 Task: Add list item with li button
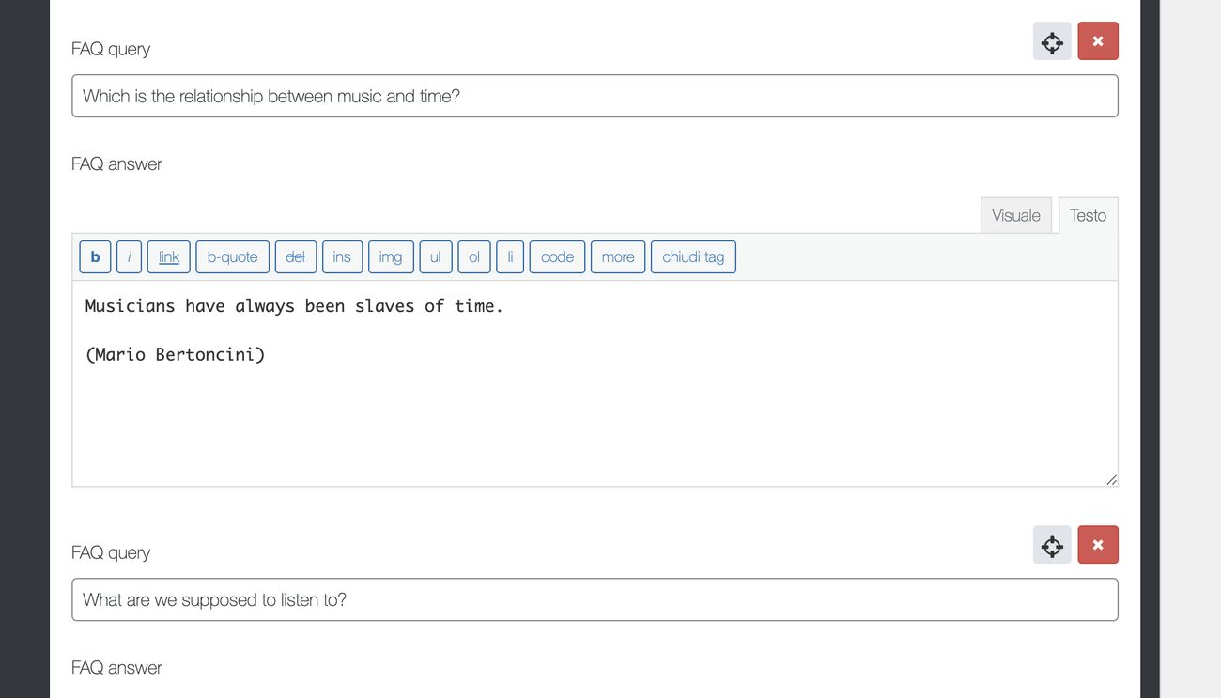[x=510, y=257]
